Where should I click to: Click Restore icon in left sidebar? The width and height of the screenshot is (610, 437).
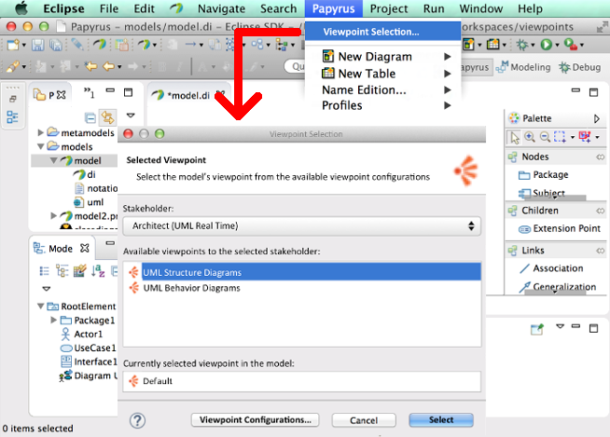point(12,99)
